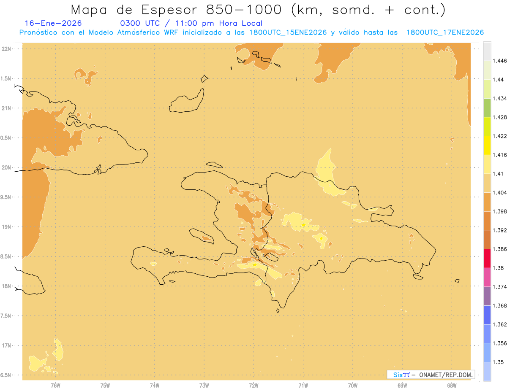
Task: Click the '22N' latitude label
Action: coord(7,49)
